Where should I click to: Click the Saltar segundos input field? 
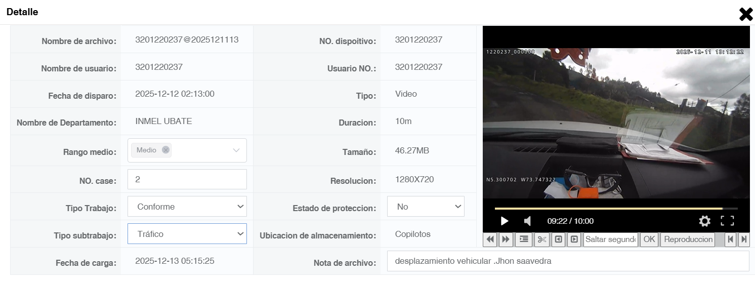(611, 239)
